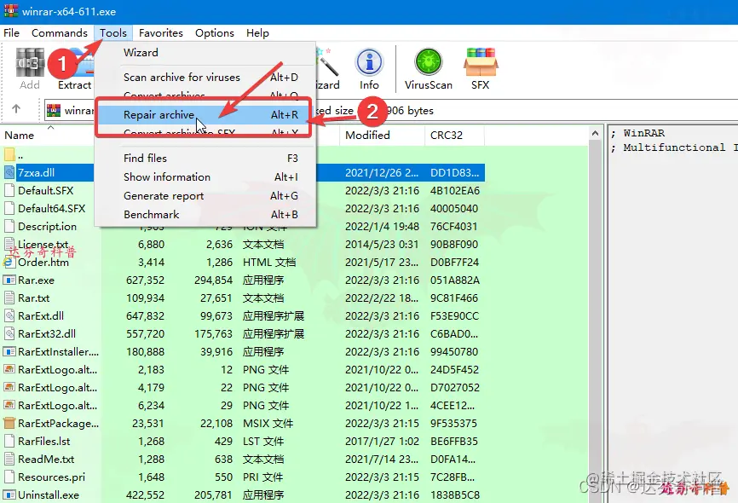Click the Default64.SFX file icon
Image resolution: width=738 pixels, height=503 pixels.
coord(9,208)
